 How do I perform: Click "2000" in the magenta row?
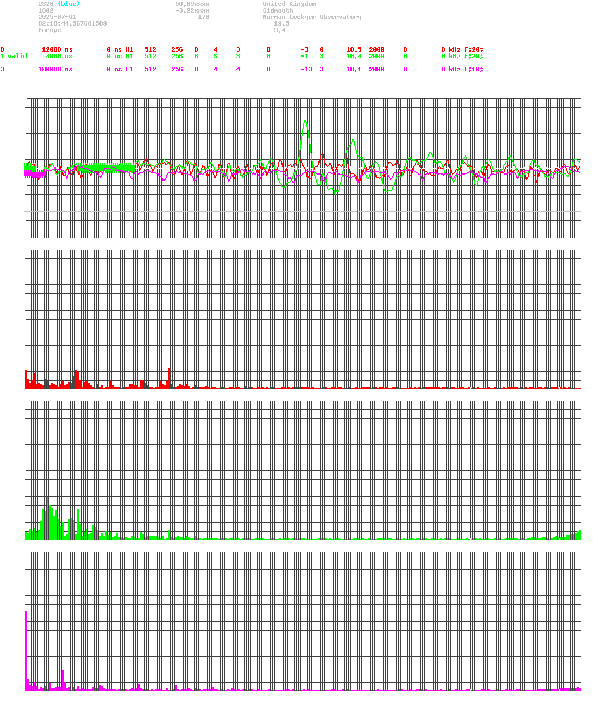pos(377,69)
